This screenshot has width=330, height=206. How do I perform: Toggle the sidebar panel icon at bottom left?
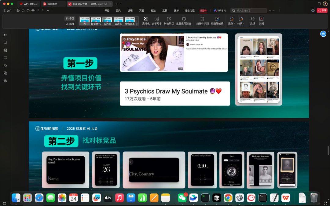click(4, 204)
